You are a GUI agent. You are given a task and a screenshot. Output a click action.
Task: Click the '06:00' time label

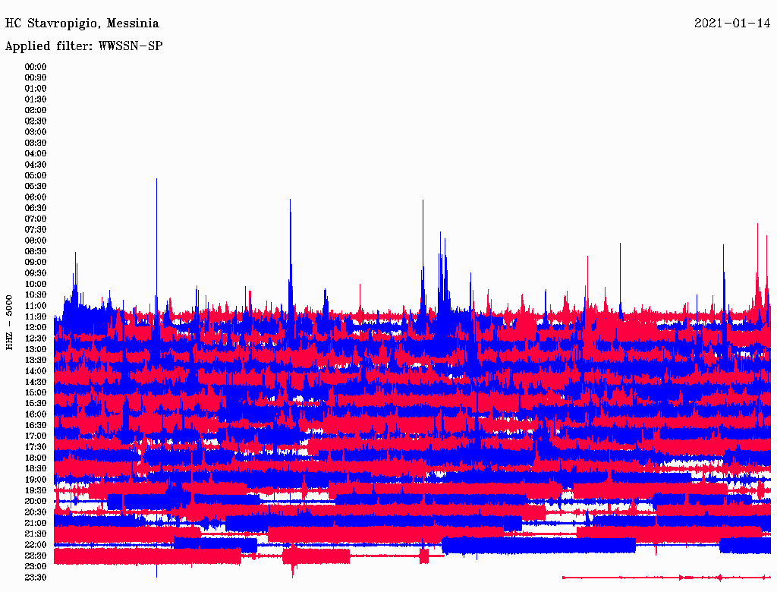(x=36, y=197)
